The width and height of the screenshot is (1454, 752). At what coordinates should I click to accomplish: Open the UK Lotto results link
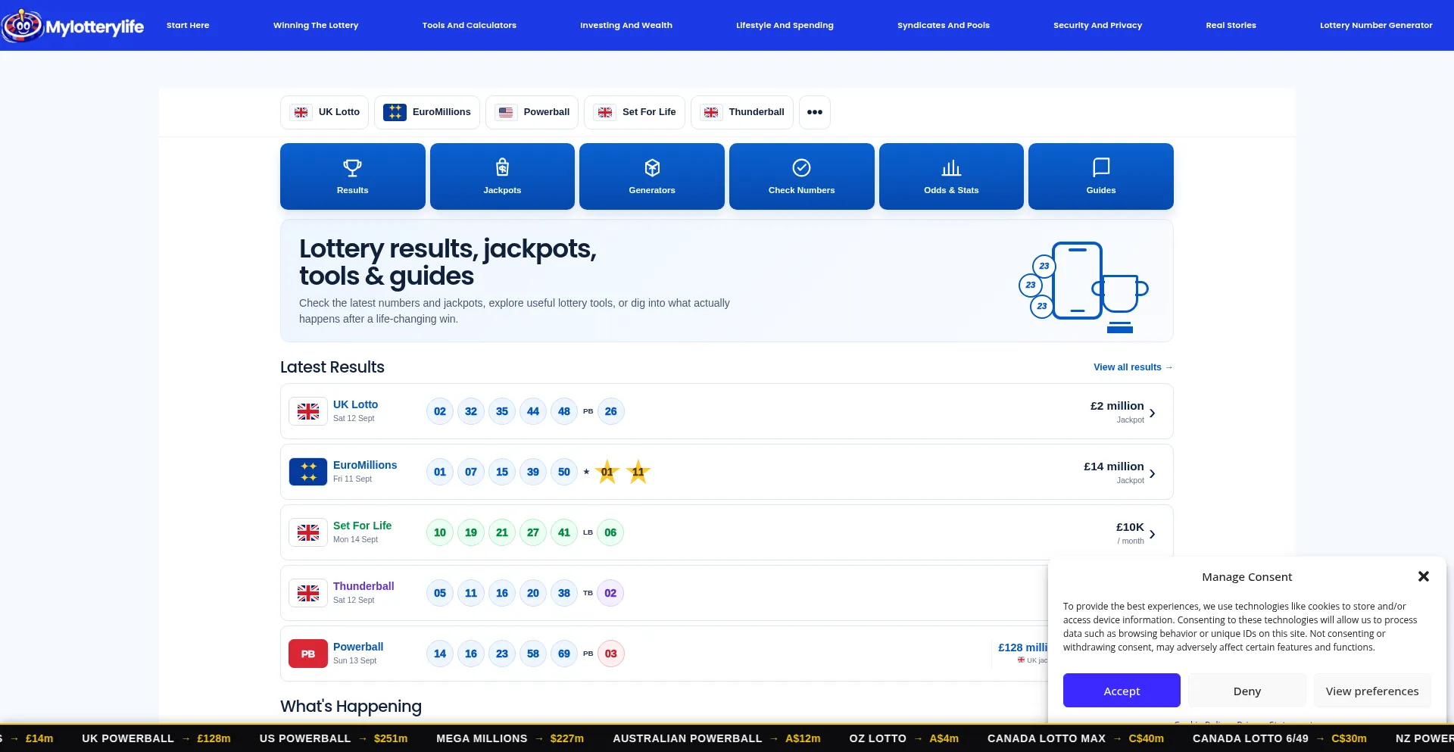(355, 404)
